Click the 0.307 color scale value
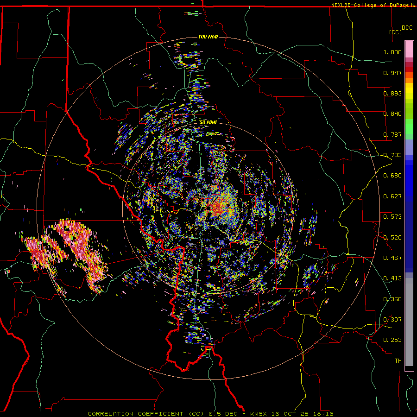This screenshot has width=417, height=417. [x=392, y=320]
